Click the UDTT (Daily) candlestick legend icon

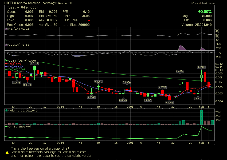tap(6, 61)
